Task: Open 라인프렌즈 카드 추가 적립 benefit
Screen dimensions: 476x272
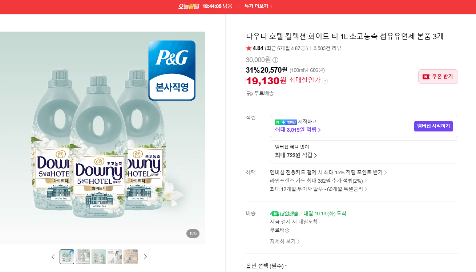Action: (318, 180)
